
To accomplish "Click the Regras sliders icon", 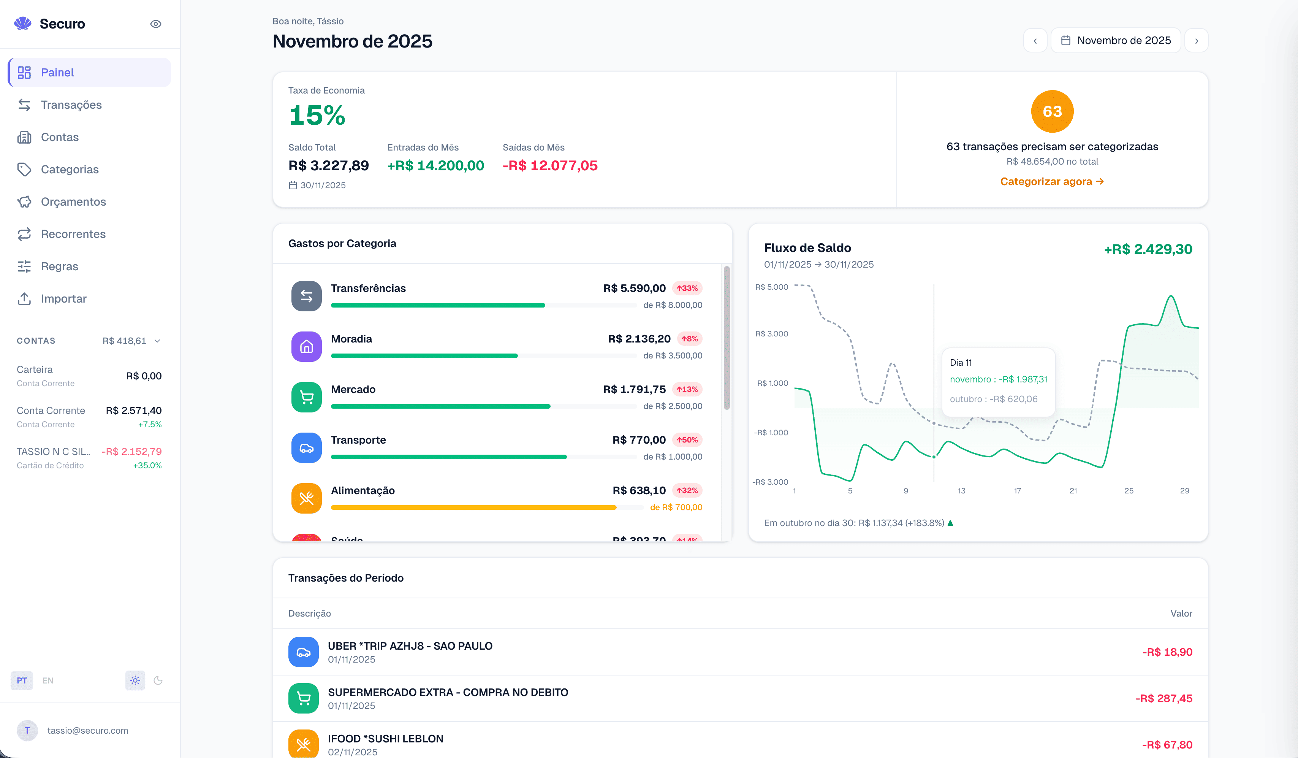I will 24,266.
